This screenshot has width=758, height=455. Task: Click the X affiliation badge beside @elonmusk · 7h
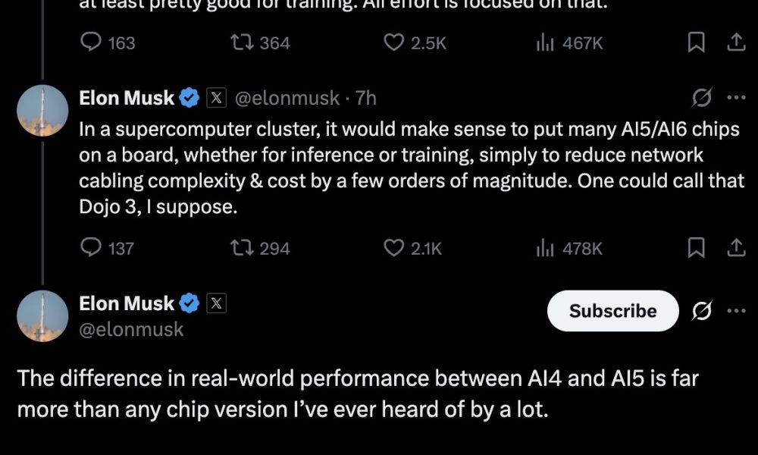(217, 98)
